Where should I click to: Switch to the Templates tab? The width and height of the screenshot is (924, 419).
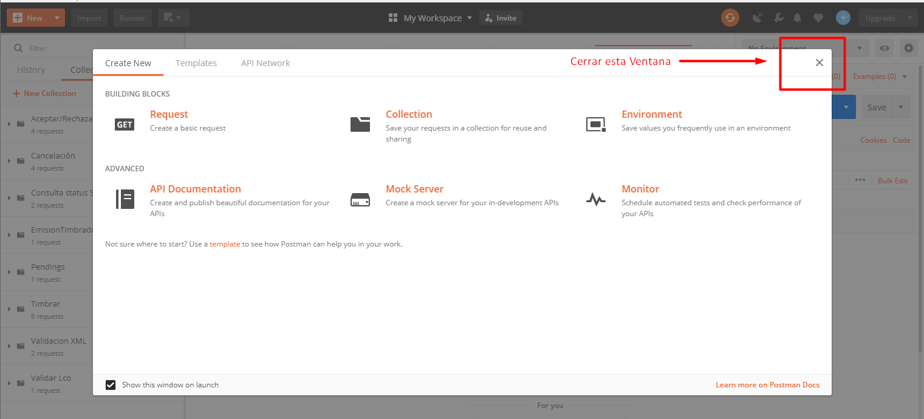[196, 63]
